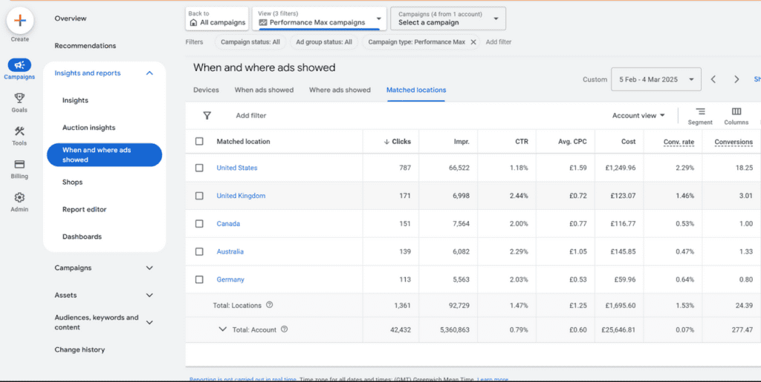Click Add filter in the top filter bar

(x=499, y=42)
